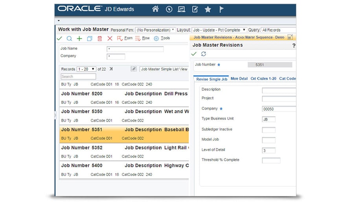Click the green Add plus icon
This screenshot has width=346, height=210.
tap(79, 39)
